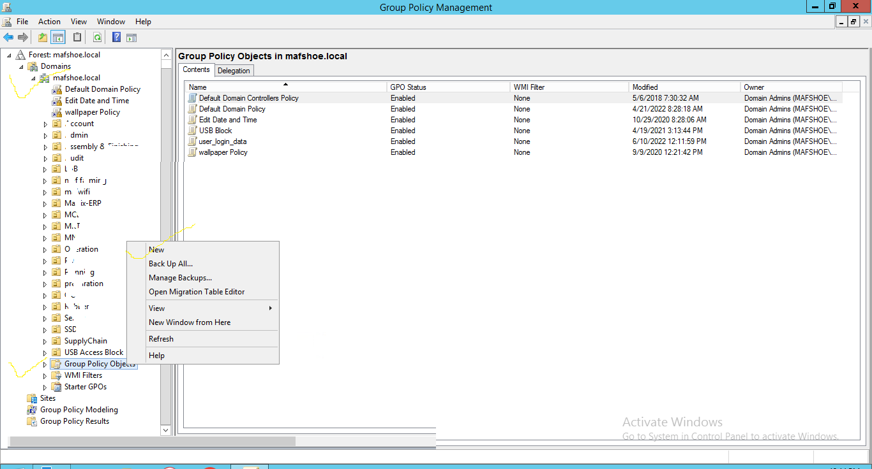Expand the Admin OU
The width and height of the screenshot is (872, 469).
click(45, 136)
